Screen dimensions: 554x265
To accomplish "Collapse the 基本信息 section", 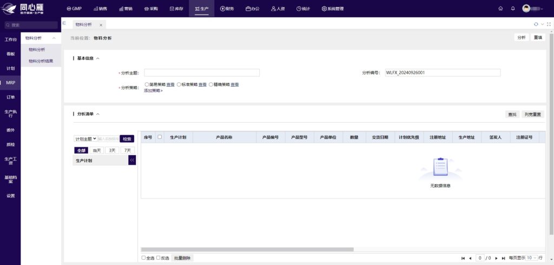I will pyautogui.click(x=98, y=58).
